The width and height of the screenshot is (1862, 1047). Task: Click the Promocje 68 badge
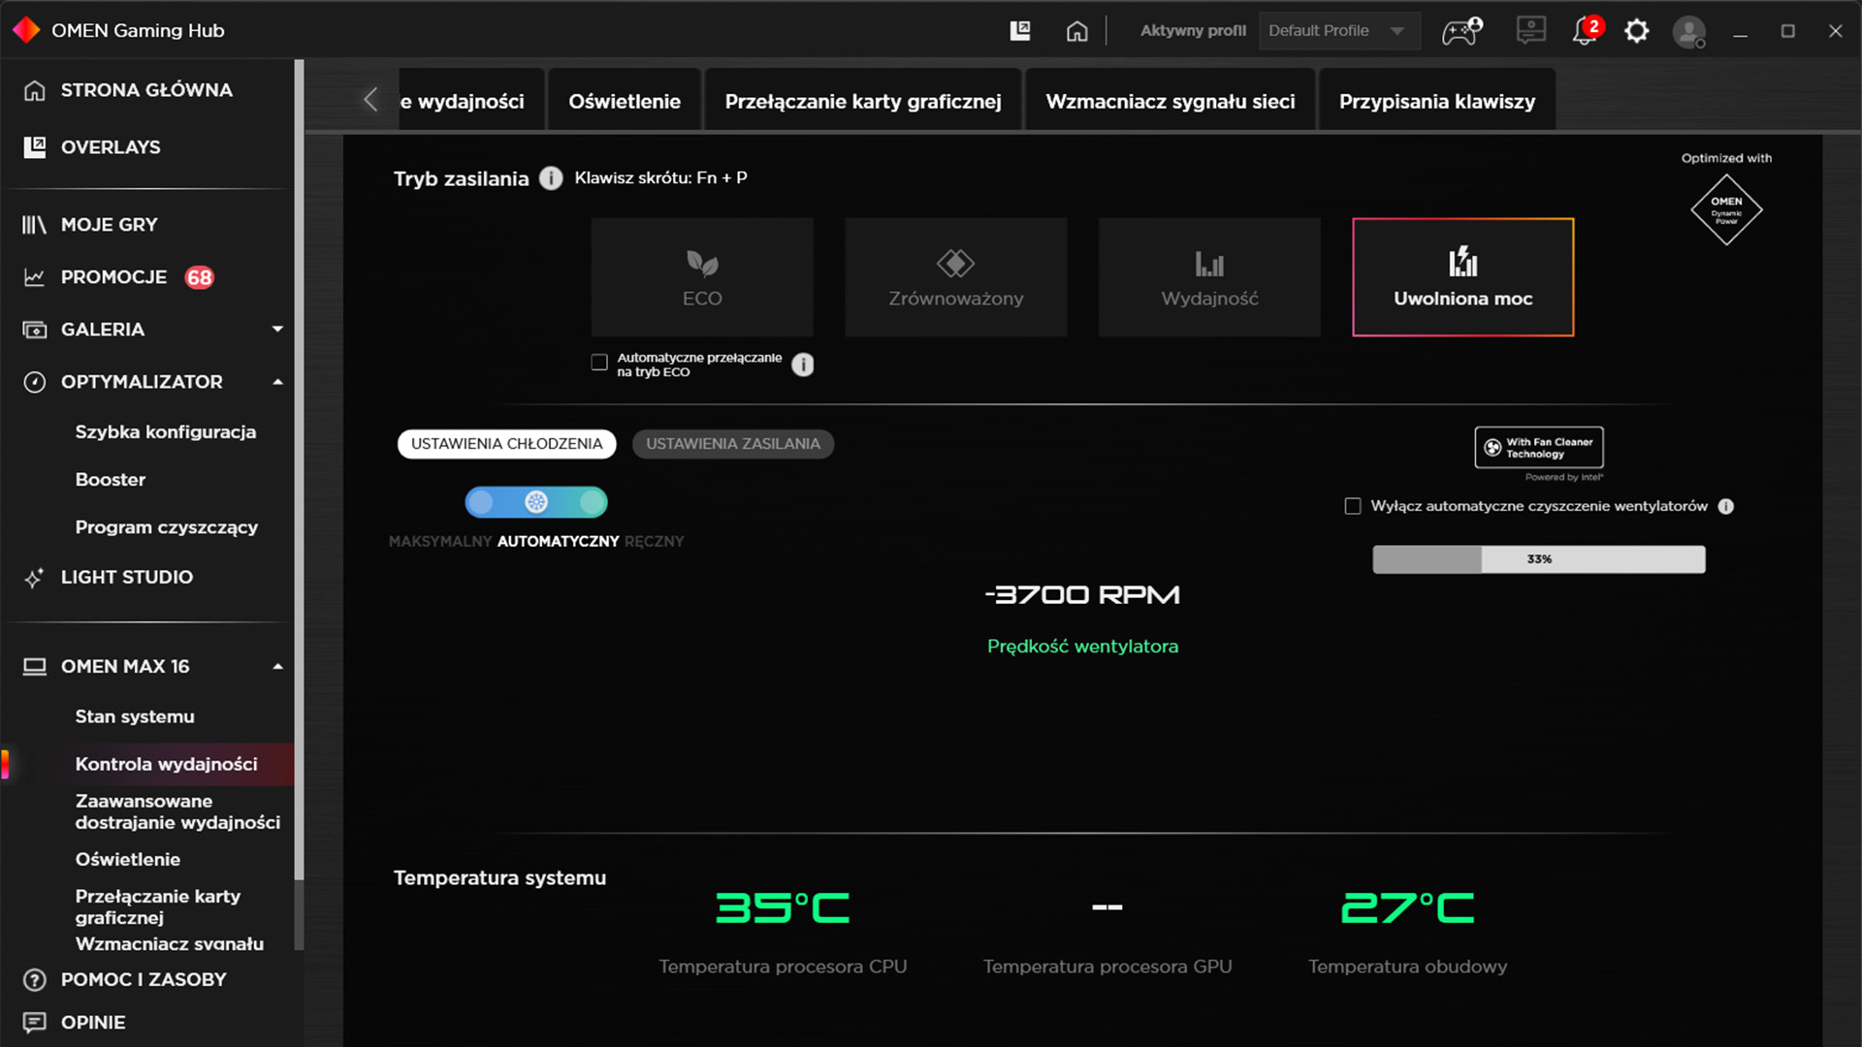click(x=200, y=278)
